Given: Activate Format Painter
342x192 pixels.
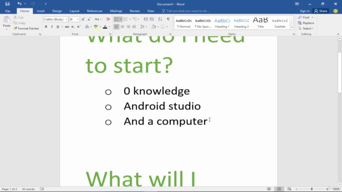Looking at the screenshot, I should (26, 28).
